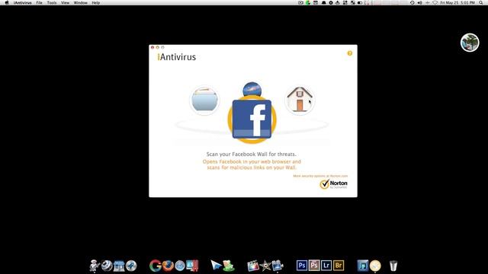Open the yellow help question mark icon
Screen dimensions: 488x274
click(x=350, y=53)
